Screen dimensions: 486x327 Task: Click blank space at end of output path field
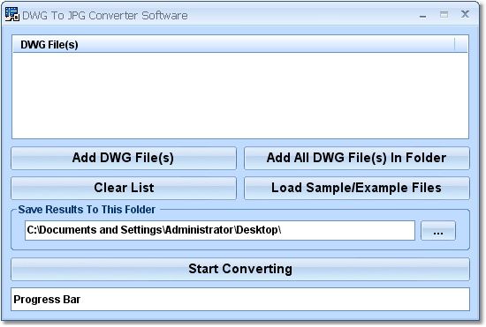(347, 230)
